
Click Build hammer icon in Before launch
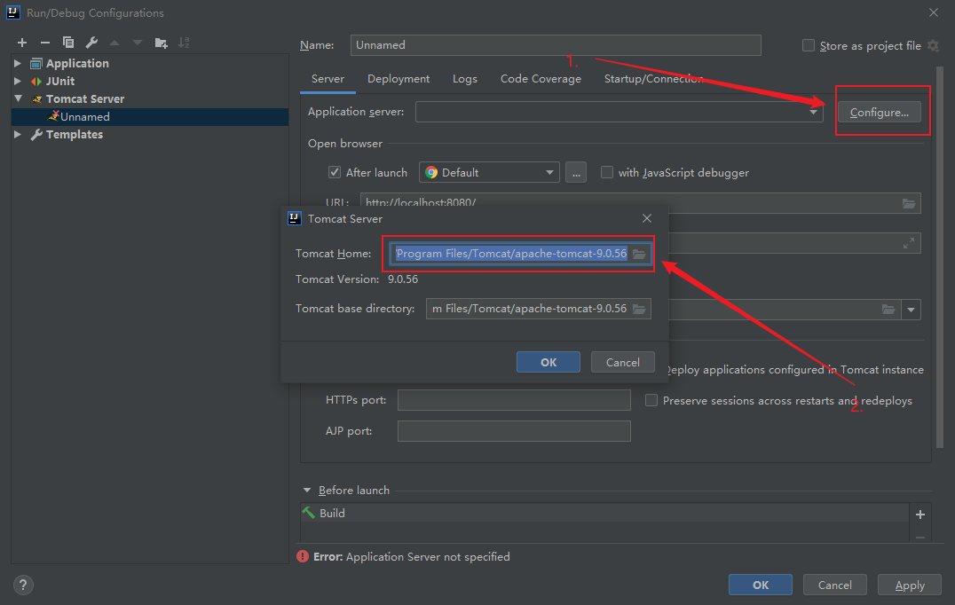coord(309,513)
